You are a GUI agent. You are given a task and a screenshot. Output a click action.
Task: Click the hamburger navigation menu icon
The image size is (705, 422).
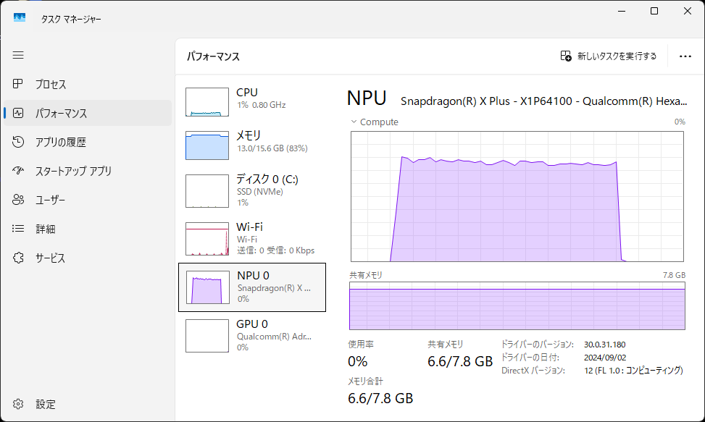pos(18,55)
